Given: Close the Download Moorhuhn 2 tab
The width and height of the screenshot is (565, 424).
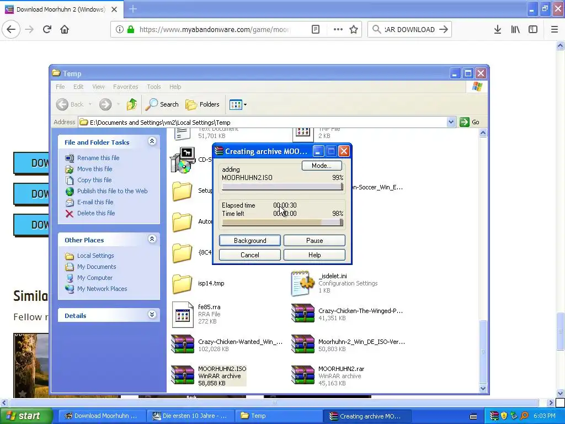Looking at the screenshot, I should pos(114,9).
